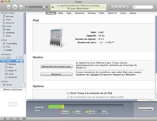Expand the Lise1 device tree
The height and width of the screenshot is (121, 157).
point(2,57)
